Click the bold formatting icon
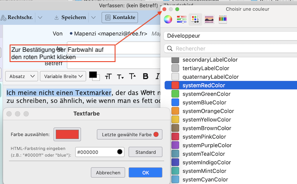The width and height of the screenshot is (297, 184). [x=145, y=76]
